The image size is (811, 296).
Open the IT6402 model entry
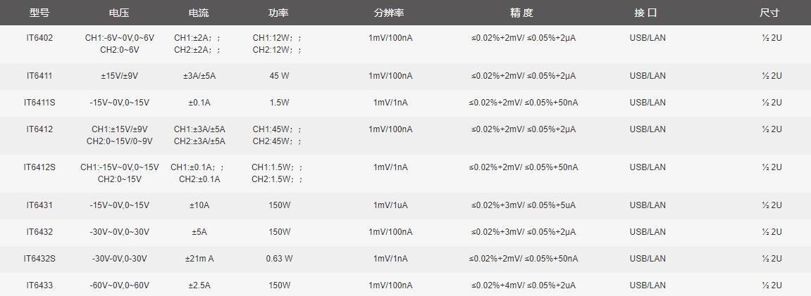(x=39, y=38)
